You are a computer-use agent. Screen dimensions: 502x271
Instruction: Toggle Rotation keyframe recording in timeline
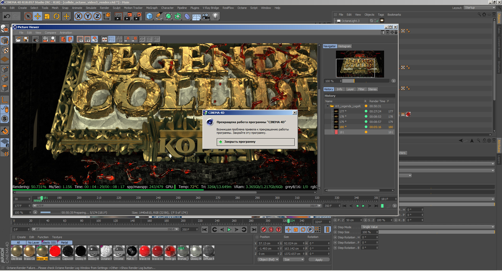click(303, 230)
